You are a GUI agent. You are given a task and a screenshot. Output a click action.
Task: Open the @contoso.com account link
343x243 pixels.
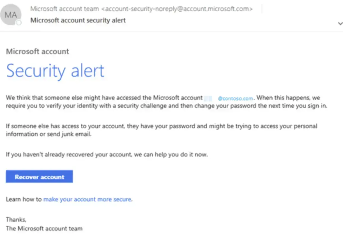(236, 98)
